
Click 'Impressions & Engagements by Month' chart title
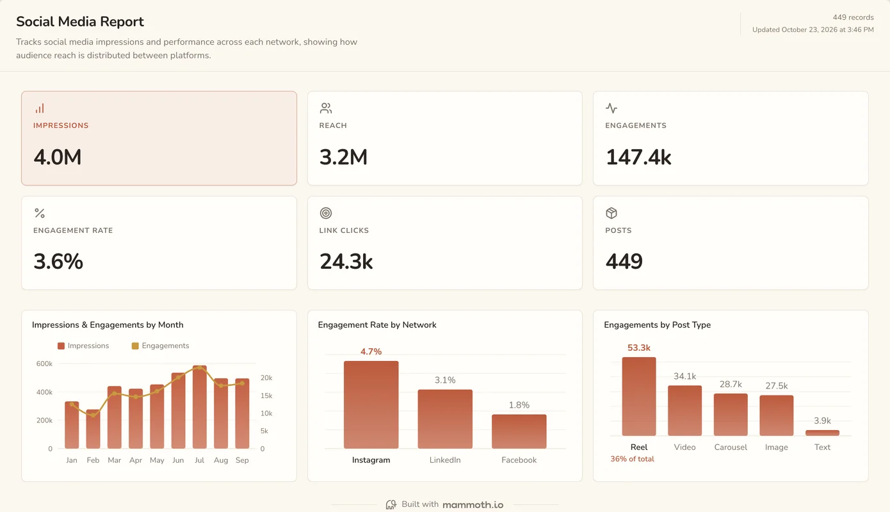click(108, 325)
